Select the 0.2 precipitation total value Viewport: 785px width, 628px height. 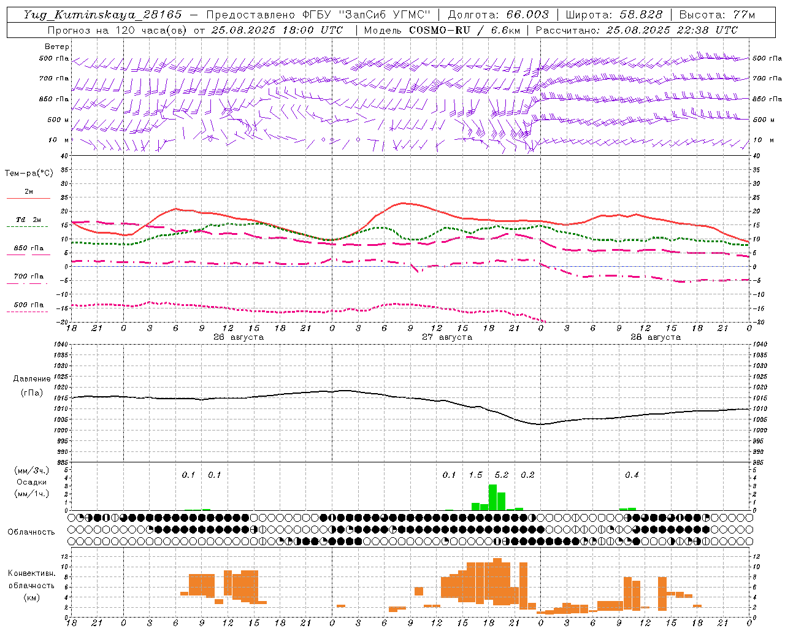pos(527,475)
